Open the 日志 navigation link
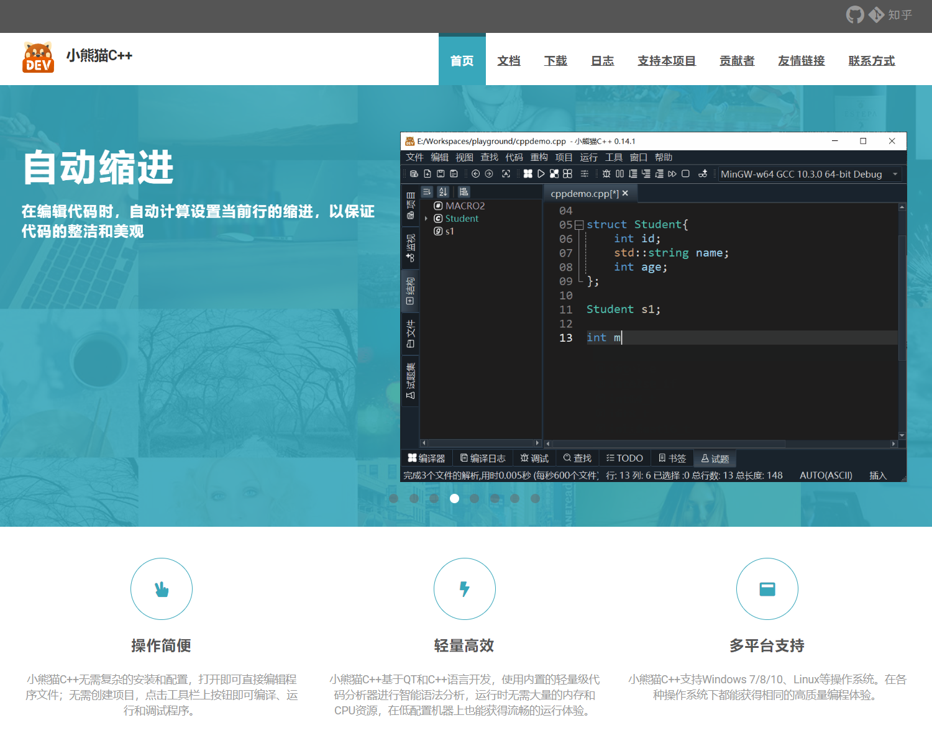 [x=602, y=61]
